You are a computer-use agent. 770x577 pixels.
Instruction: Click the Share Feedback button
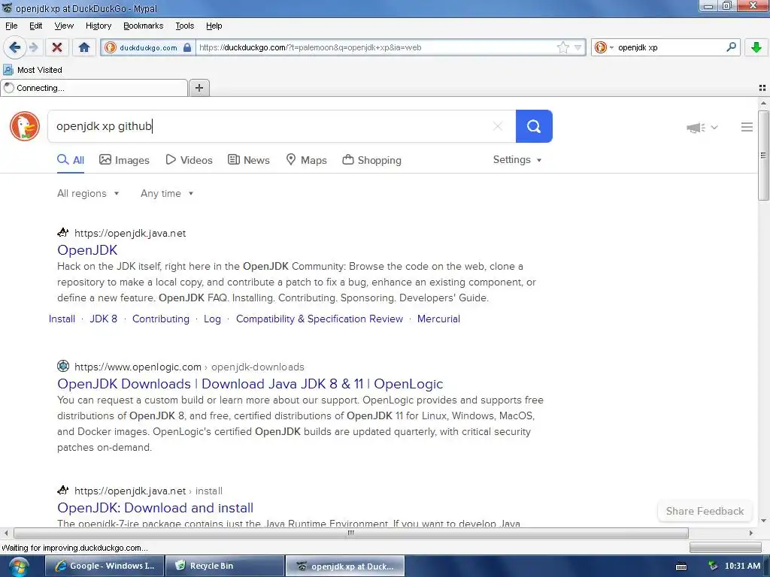705,511
